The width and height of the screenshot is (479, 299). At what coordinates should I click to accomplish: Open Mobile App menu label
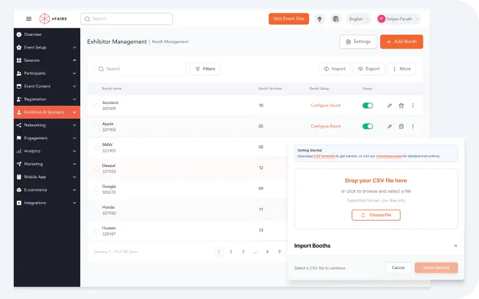pyautogui.click(x=35, y=177)
